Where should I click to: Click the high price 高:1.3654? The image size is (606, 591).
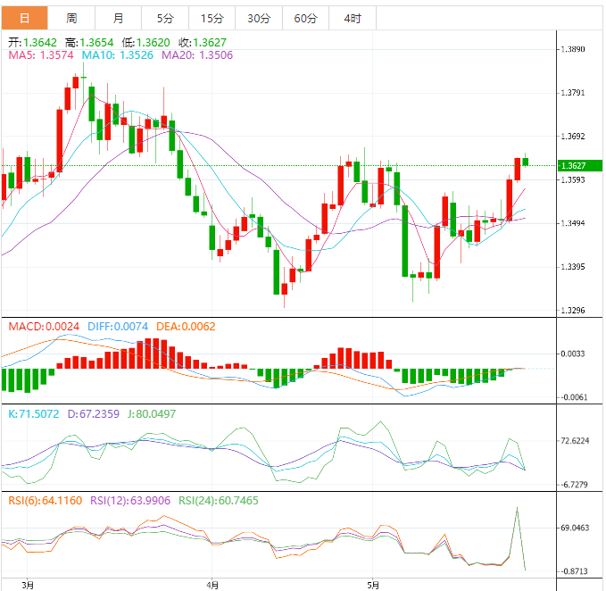[x=89, y=43]
